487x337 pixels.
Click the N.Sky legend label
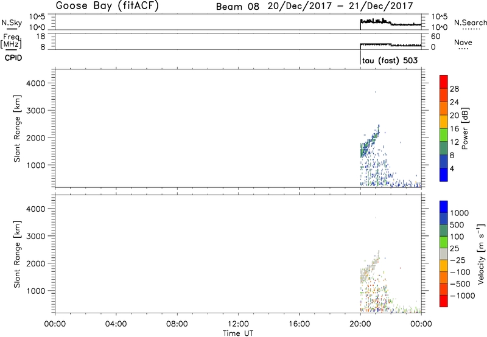[x=12, y=23]
